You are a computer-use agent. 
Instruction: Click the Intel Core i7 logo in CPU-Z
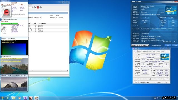tap(165, 57)
